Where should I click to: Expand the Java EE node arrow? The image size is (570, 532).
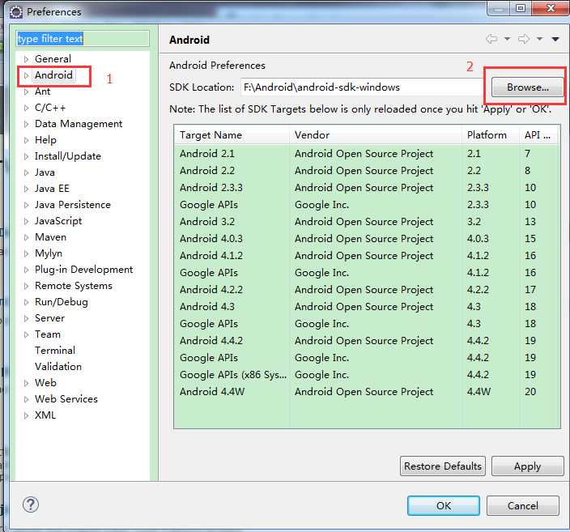(26, 189)
